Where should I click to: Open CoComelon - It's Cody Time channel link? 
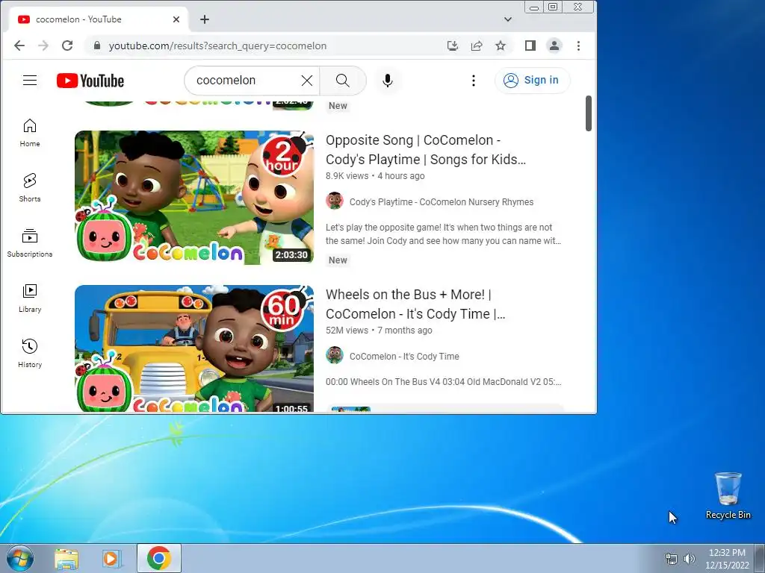coord(404,356)
